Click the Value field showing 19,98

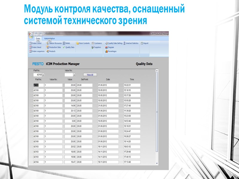pos(70,157)
